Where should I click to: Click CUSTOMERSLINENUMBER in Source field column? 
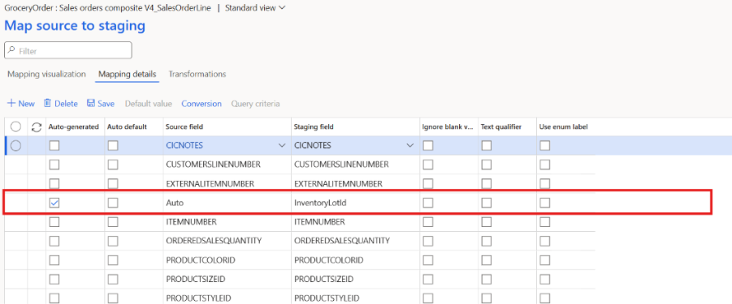(x=213, y=165)
